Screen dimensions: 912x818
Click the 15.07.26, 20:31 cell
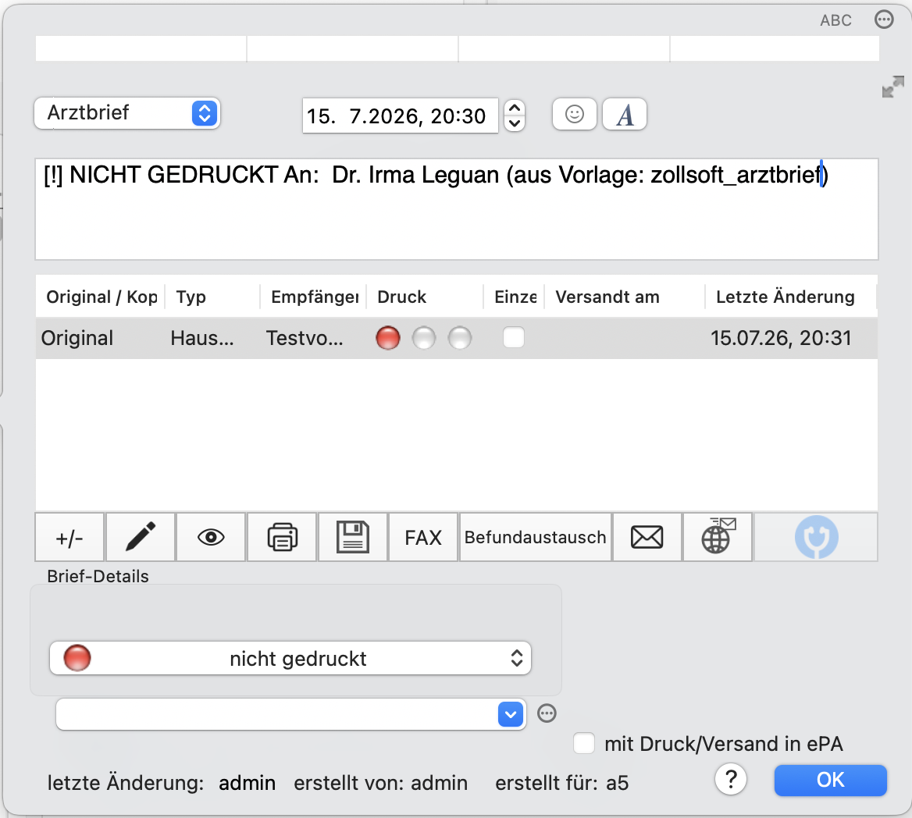(x=781, y=338)
